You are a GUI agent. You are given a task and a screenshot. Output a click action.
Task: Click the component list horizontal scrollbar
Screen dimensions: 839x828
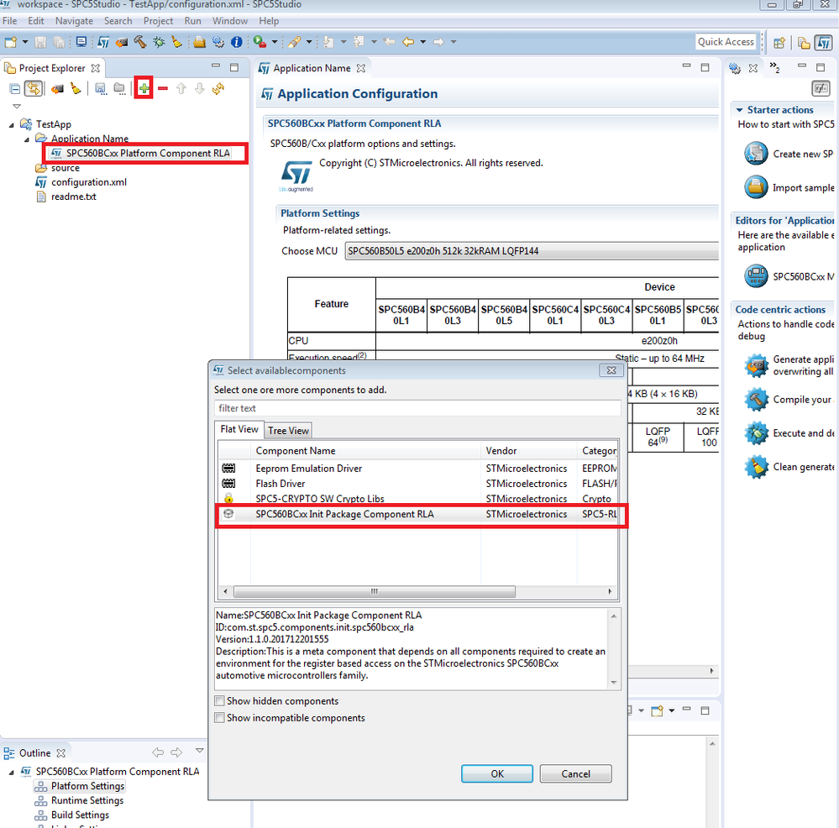[374, 591]
